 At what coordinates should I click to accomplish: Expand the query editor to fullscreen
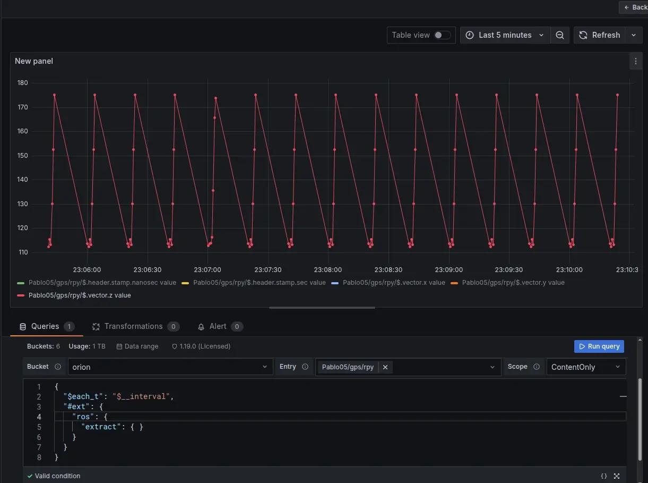(x=616, y=476)
